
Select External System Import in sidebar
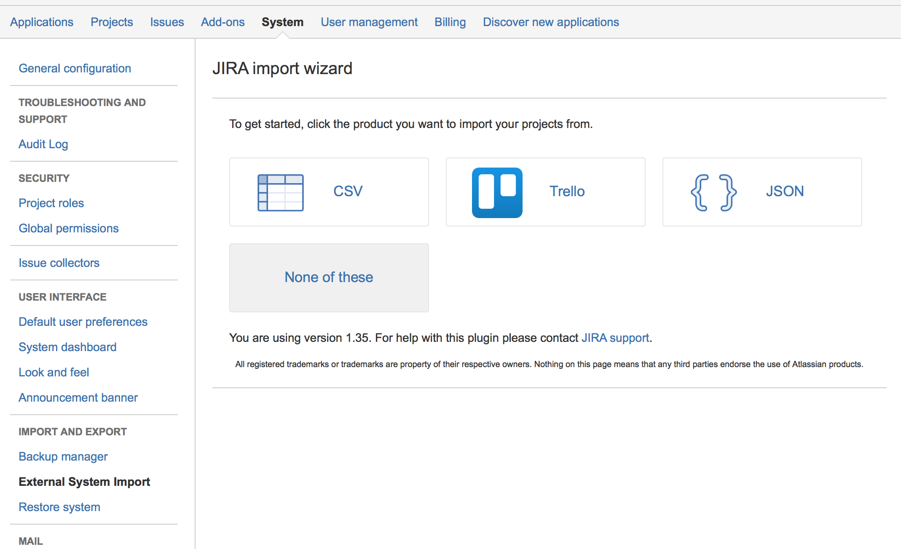tap(84, 482)
